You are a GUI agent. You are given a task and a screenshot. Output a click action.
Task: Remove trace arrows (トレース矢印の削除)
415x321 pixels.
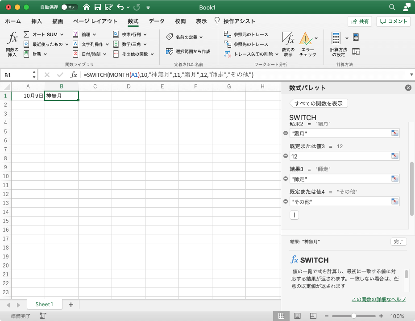(x=248, y=54)
